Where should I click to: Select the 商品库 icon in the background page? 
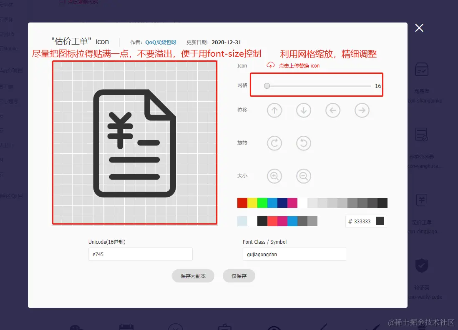421,70
